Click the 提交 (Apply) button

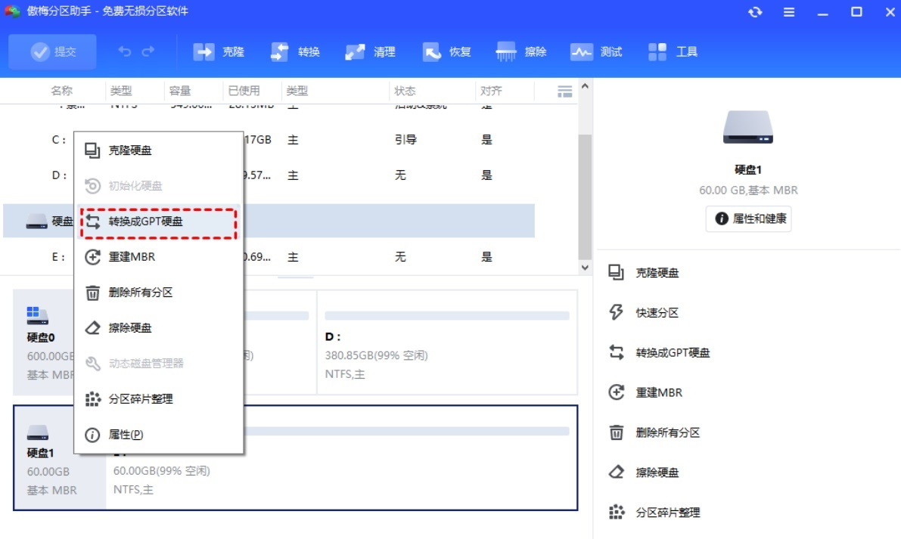52,51
